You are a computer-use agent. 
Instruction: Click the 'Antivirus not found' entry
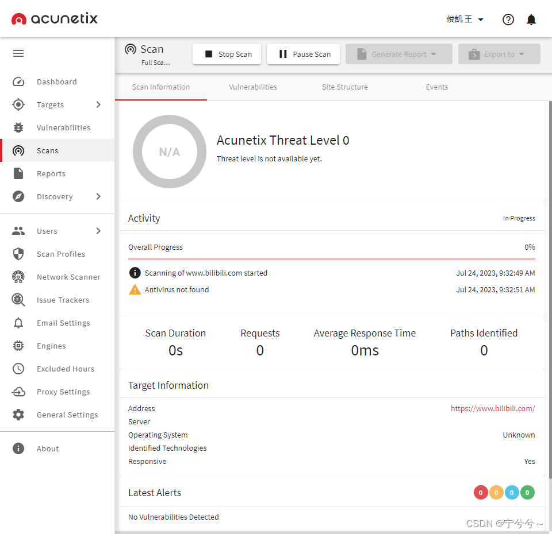177,289
